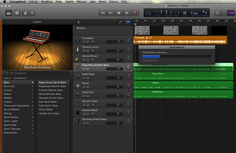Click the Negril Bass volume slider
This screenshot has width=236, height=153.
coord(115,78)
